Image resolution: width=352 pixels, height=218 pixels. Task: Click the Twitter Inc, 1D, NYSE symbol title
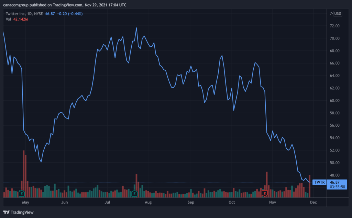(x=24, y=14)
